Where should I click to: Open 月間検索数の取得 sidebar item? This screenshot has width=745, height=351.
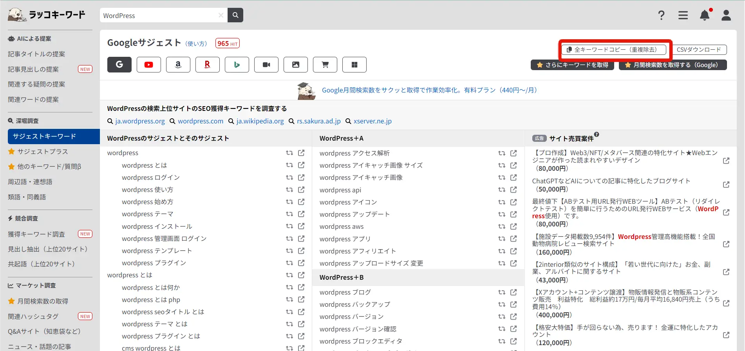[x=43, y=301]
